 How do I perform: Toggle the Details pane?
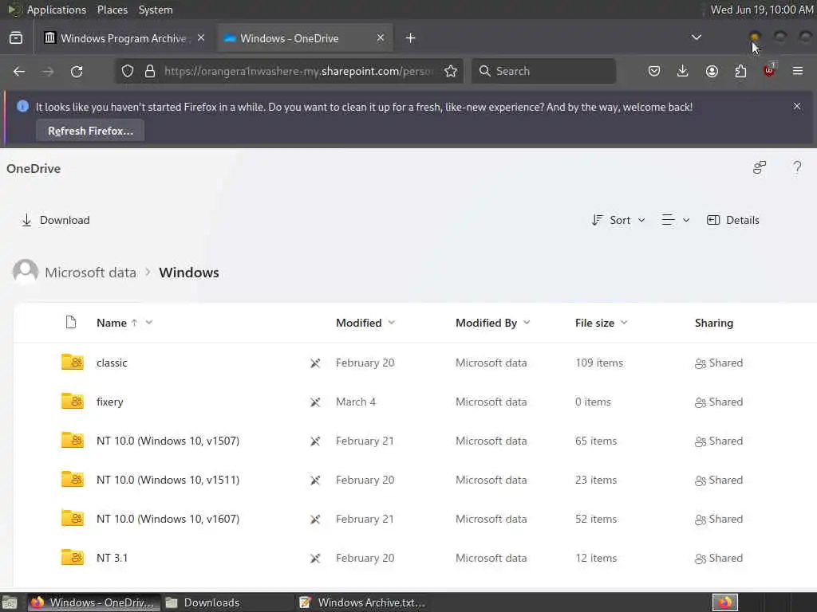(x=732, y=220)
